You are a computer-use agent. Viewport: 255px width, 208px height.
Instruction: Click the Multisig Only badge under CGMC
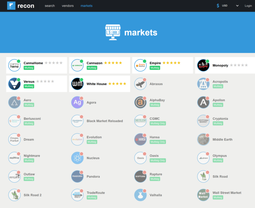click(x=158, y=123)
